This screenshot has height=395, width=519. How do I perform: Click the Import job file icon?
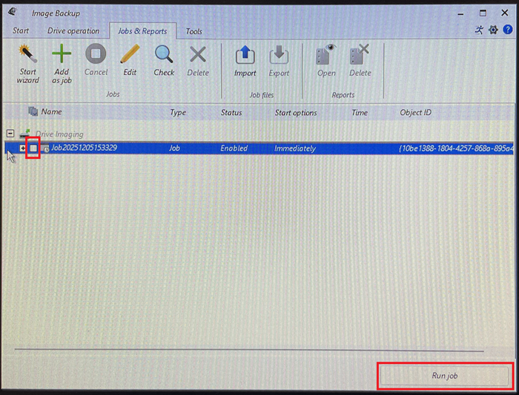pos(245,61)
